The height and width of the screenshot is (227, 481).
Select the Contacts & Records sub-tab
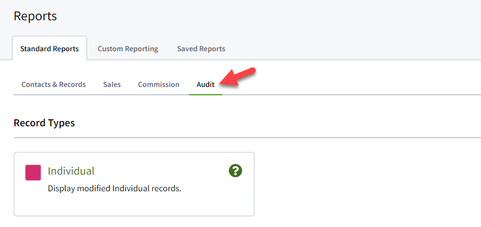[54, 85]
